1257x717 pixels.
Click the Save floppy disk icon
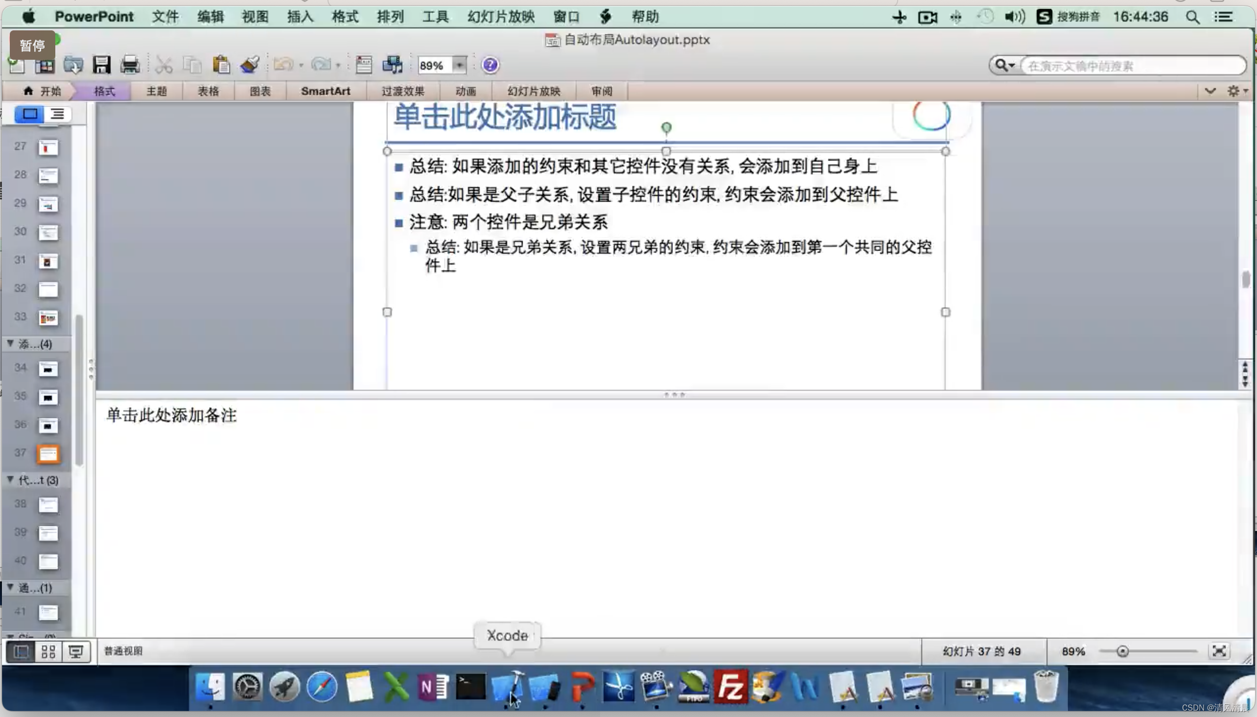pyautogui.click(x=101, y=65)
